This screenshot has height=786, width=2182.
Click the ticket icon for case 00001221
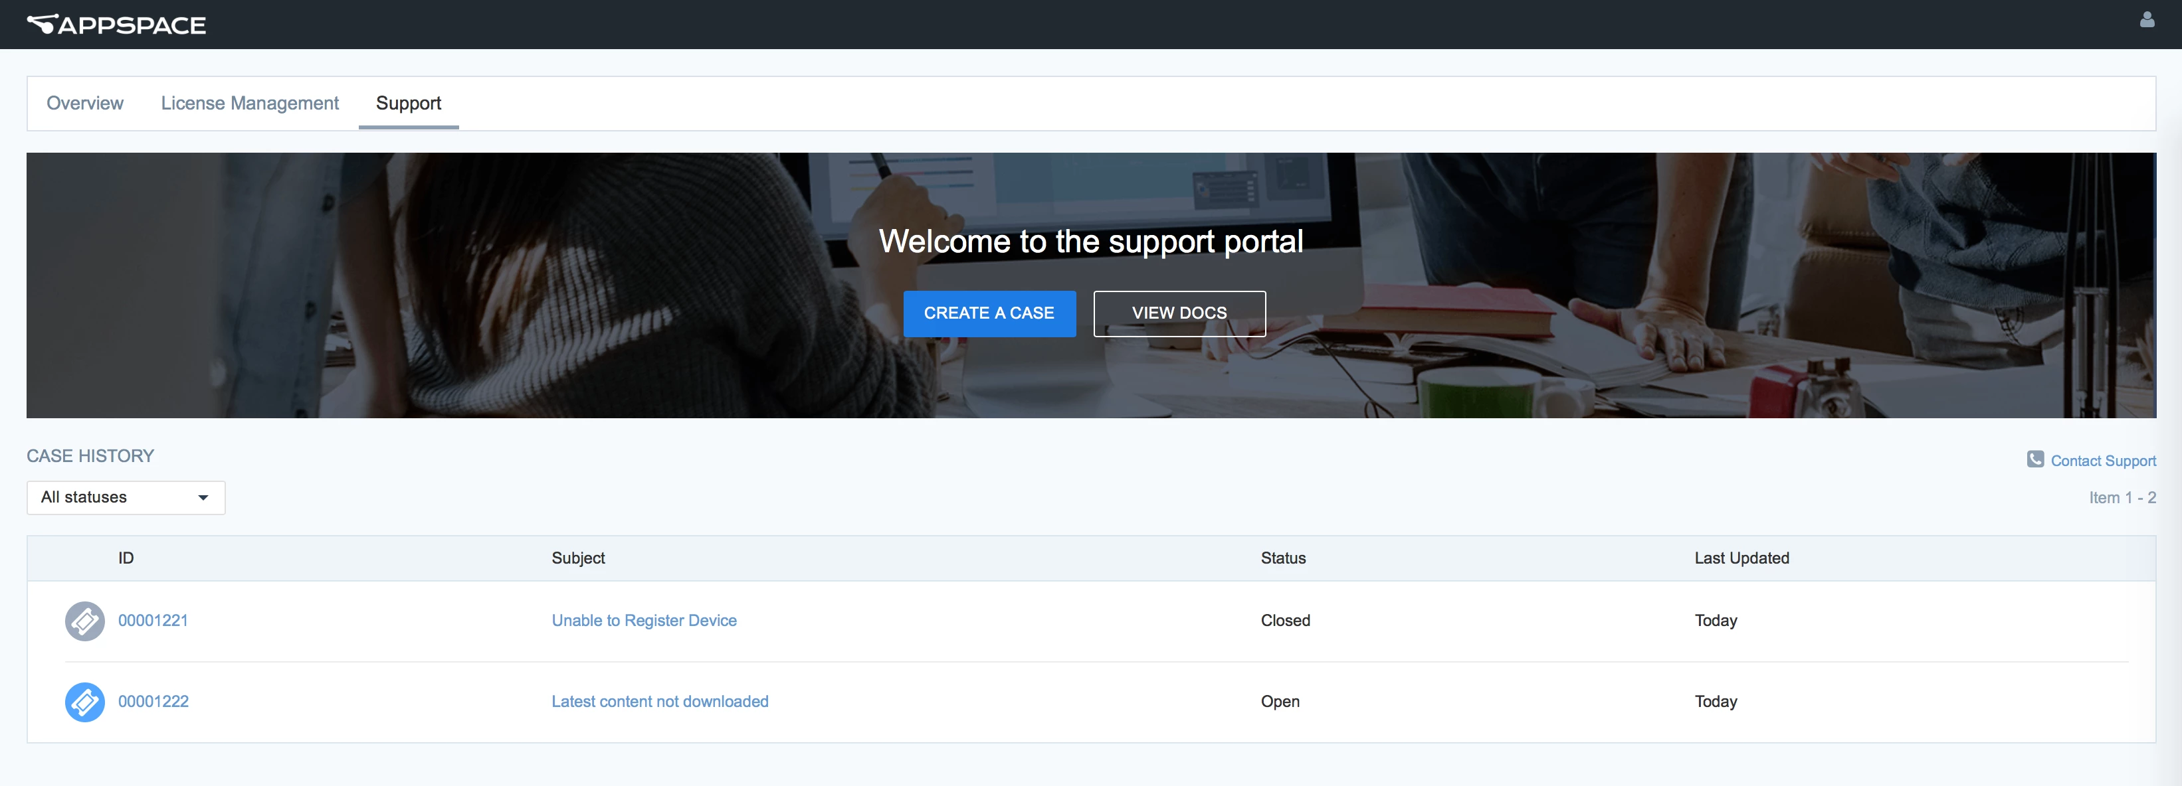pyautogui.click(x=84, y=621)
